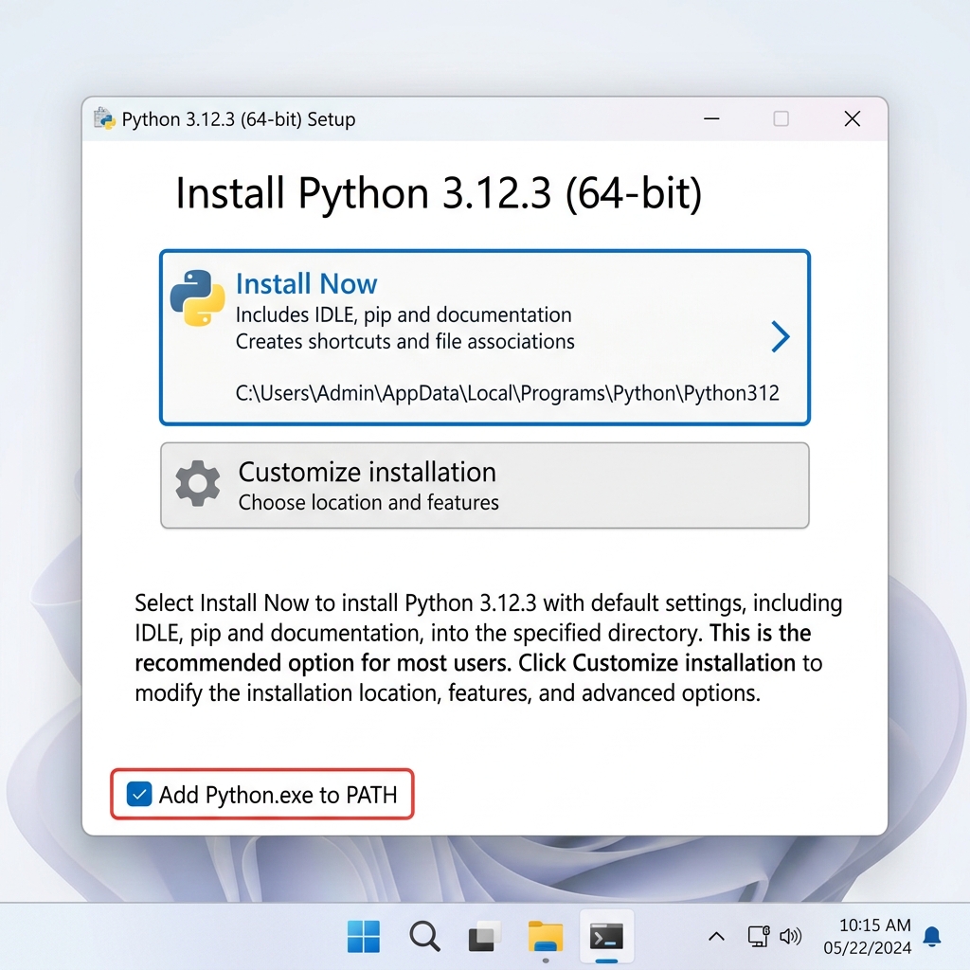
Task: Click the volume speaker tray icon
Action: pyautogui.click(x=790, y=937)
